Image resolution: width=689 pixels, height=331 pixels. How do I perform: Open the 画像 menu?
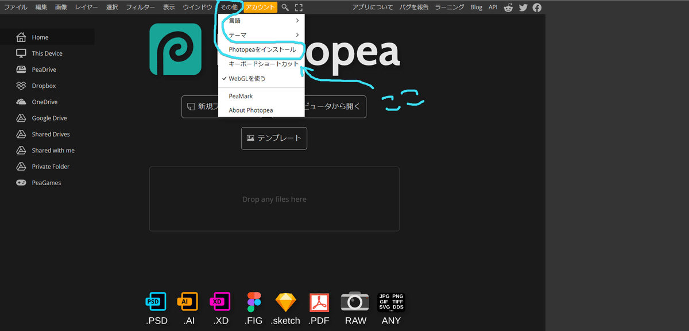coord(61,7)
